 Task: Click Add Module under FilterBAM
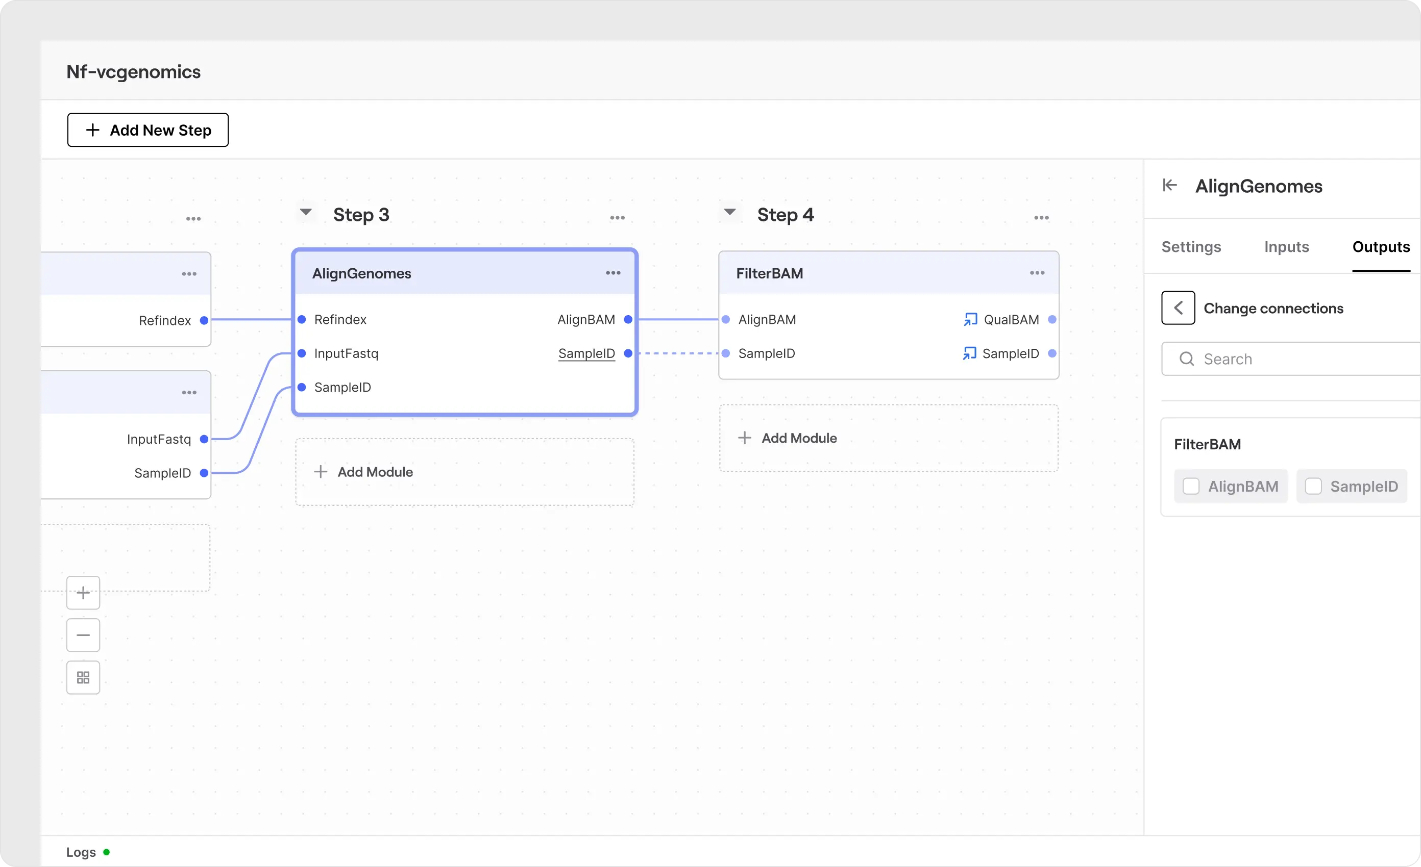click(x=799, y=438)
